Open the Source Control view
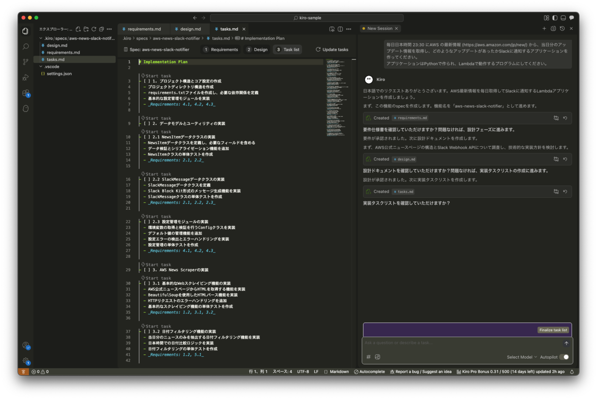Image resolution: width=597 pixels, height=399 pixels. [x=25, y=62]
